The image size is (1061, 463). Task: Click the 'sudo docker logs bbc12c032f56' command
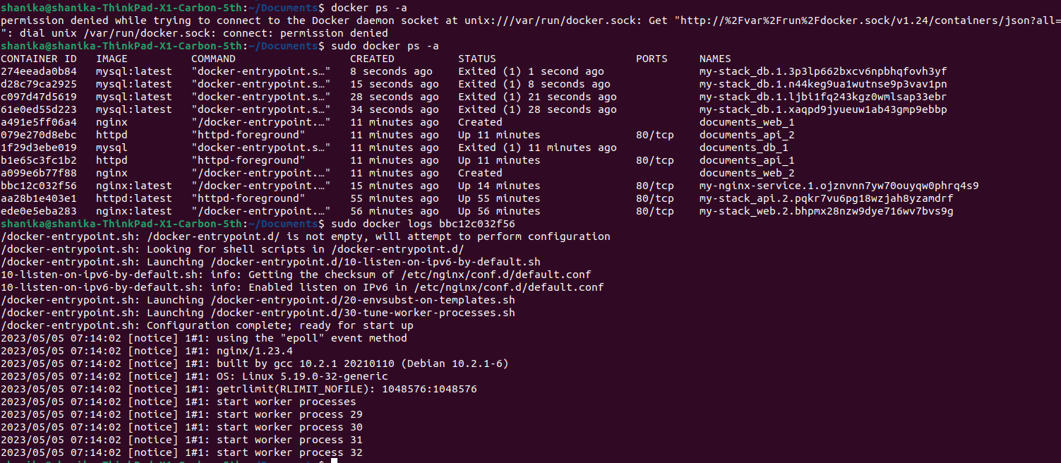pos(419,224)
